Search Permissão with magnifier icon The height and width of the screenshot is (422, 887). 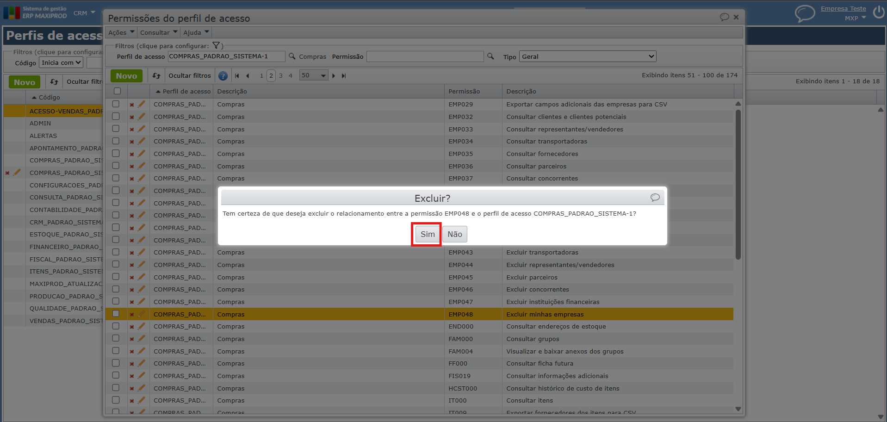click(x=490, y=56)
